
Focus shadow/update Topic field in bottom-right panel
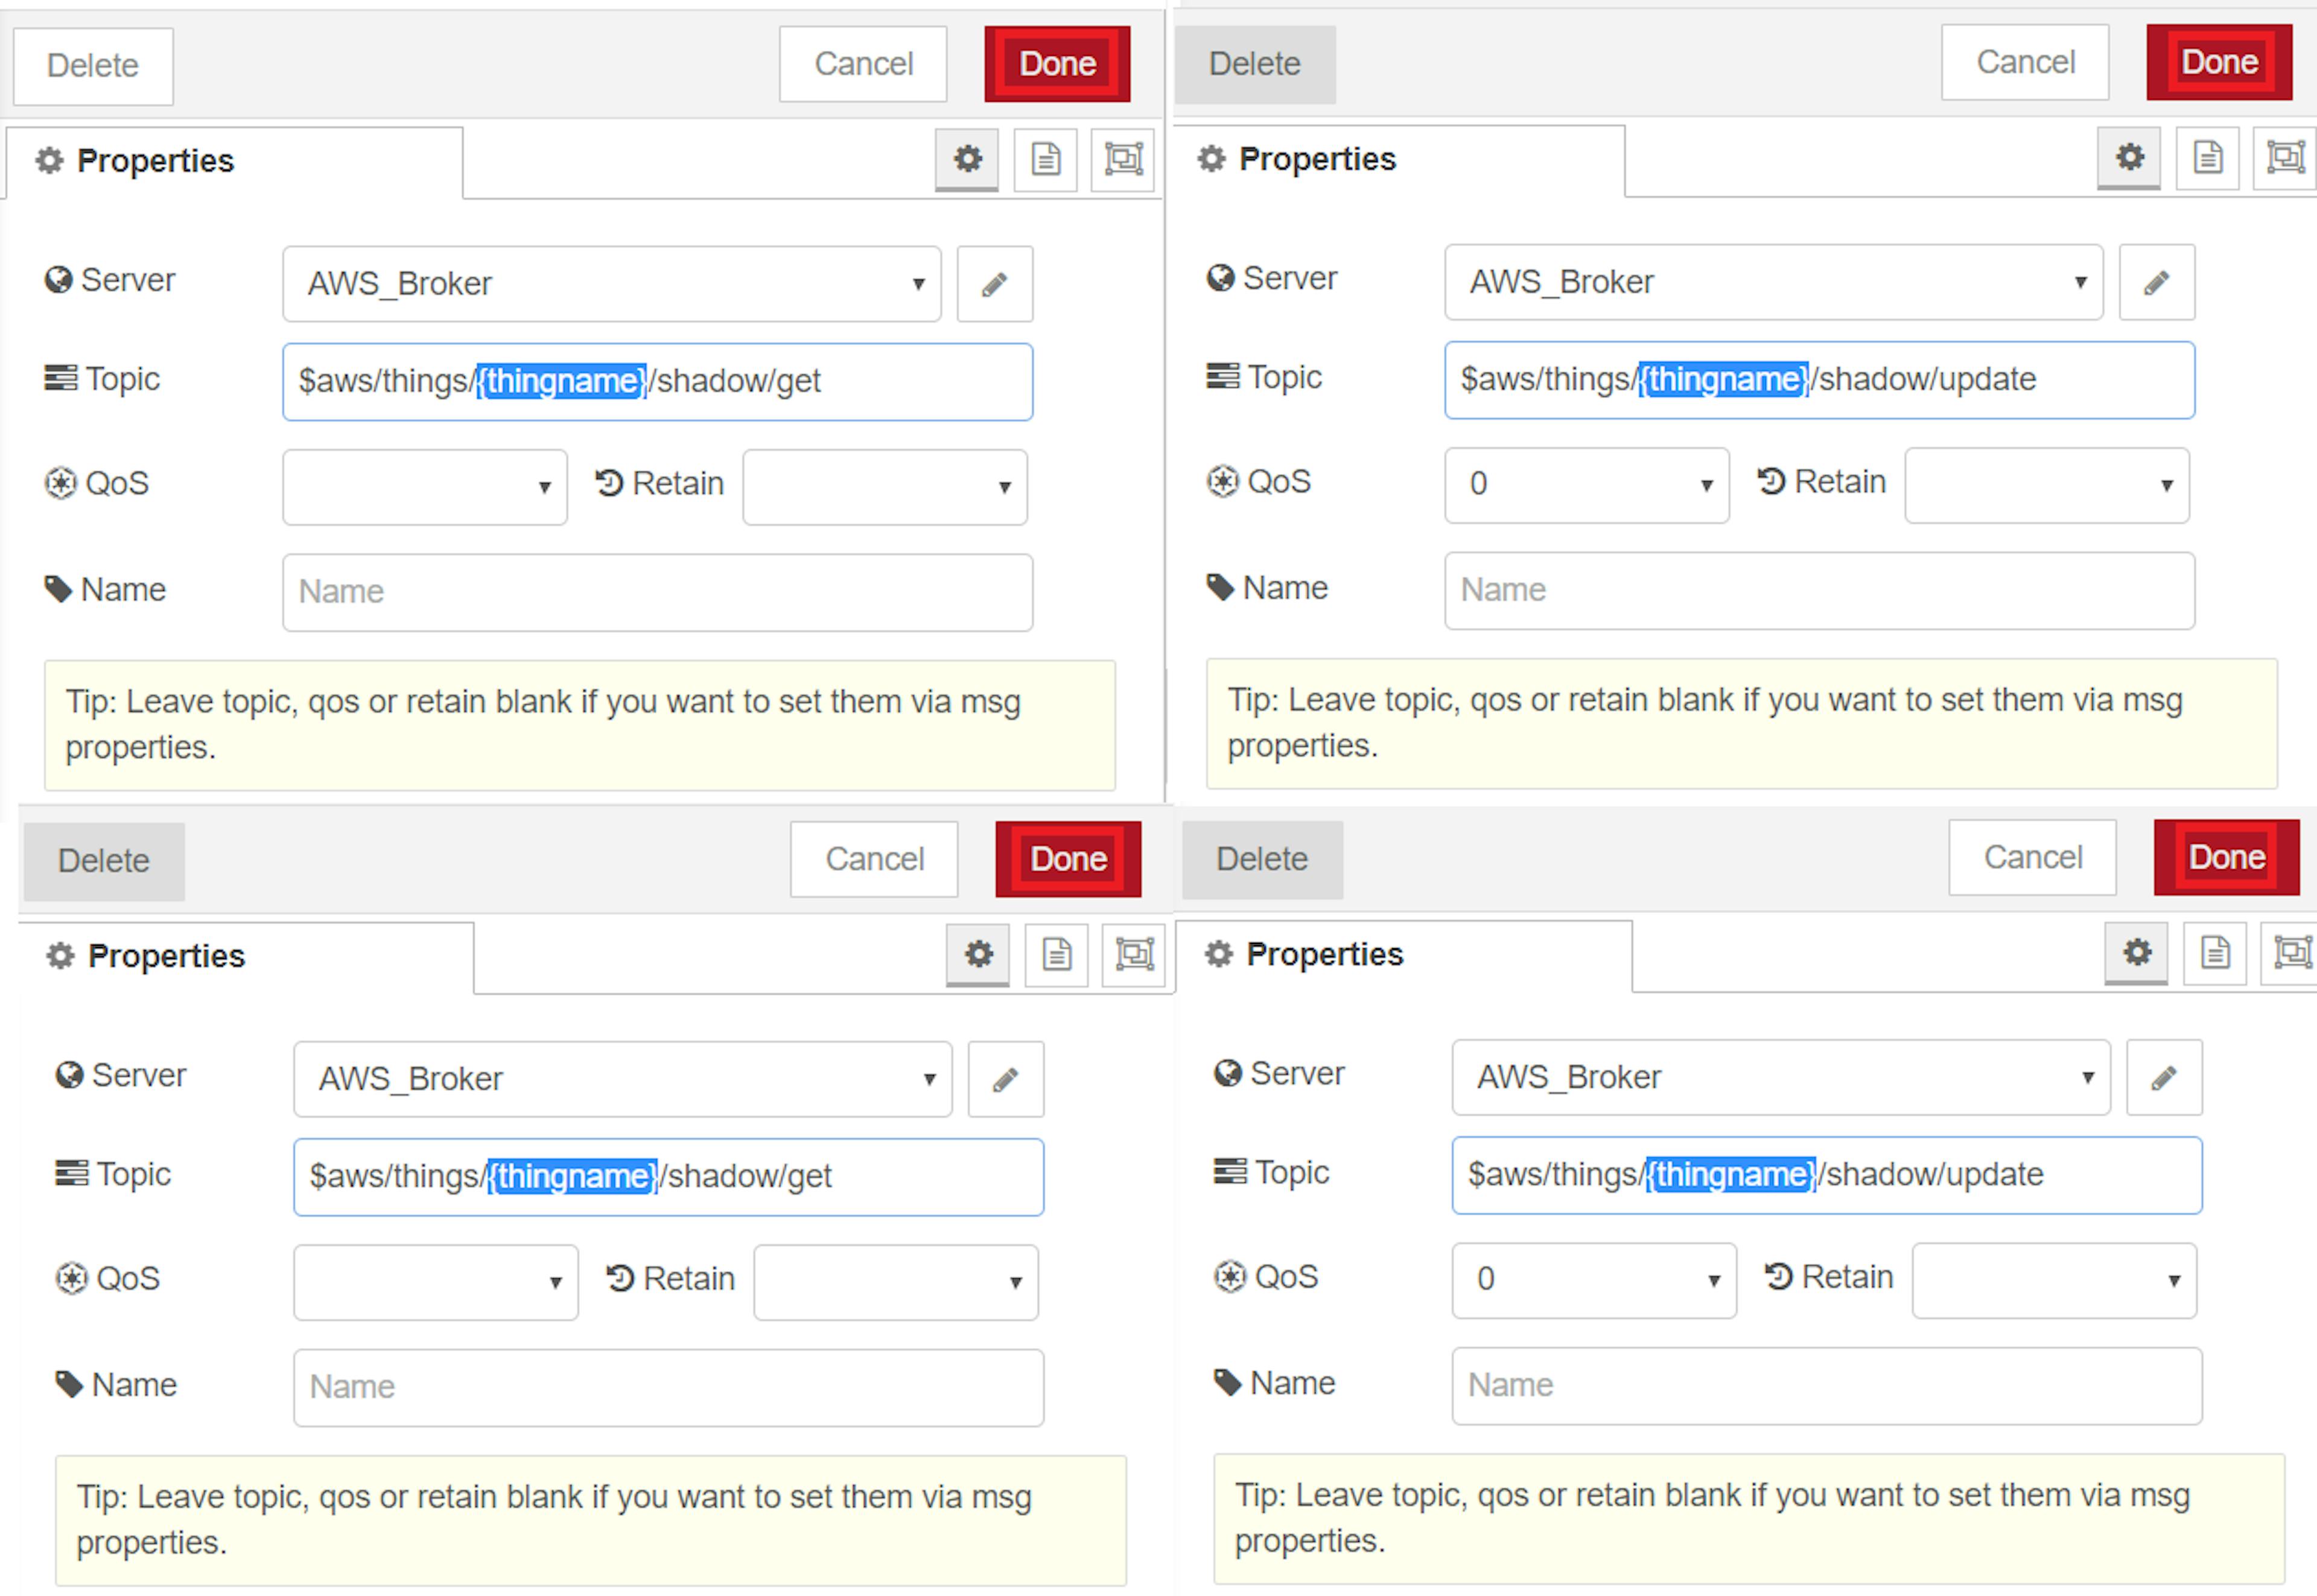coord(1827,1175)
